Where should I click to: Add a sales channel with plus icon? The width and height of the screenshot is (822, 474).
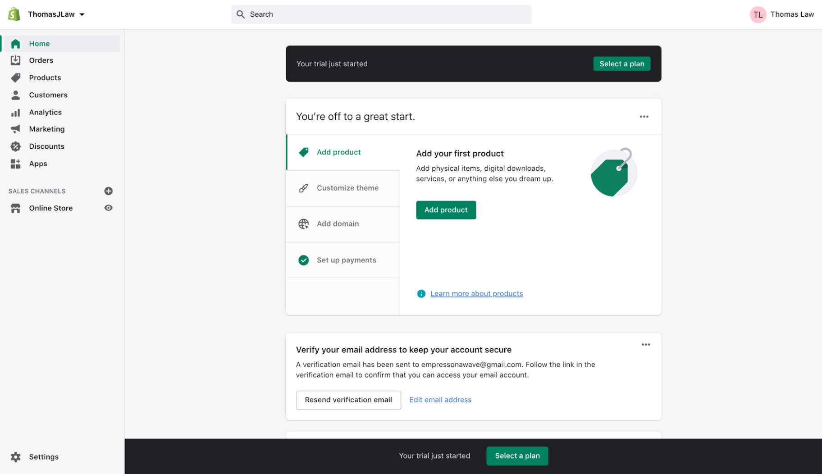108,191
